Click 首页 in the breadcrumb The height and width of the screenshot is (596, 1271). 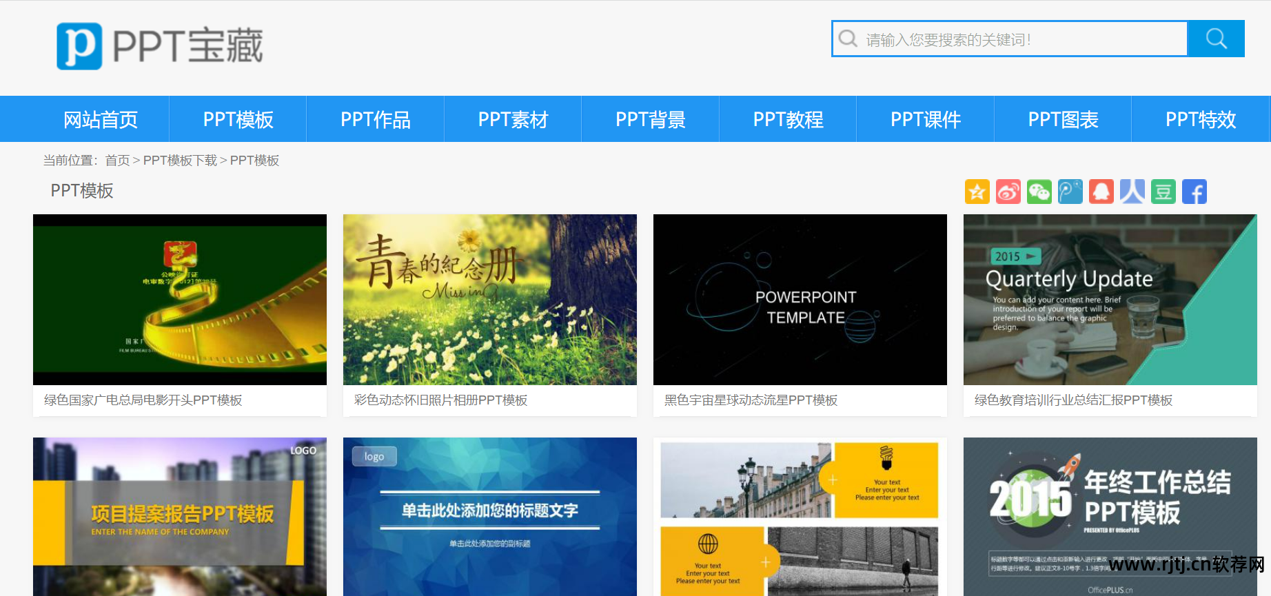point(117,161)
